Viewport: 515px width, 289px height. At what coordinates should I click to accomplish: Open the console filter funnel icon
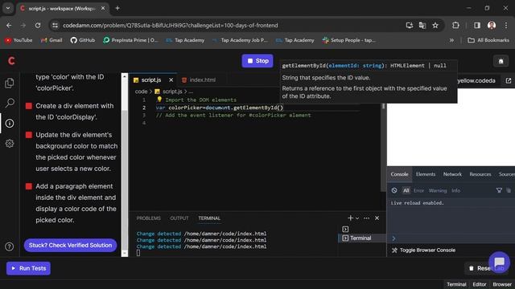coord(499,190)
